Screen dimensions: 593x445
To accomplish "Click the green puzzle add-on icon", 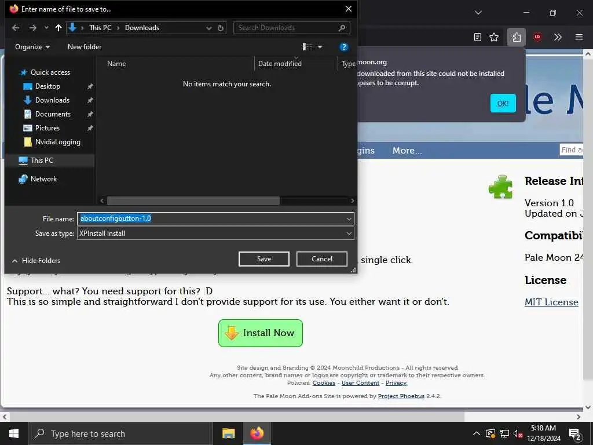I will (x=501, y=187).
